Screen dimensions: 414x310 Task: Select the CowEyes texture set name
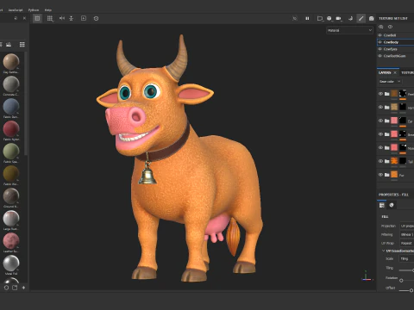[390, 49]
